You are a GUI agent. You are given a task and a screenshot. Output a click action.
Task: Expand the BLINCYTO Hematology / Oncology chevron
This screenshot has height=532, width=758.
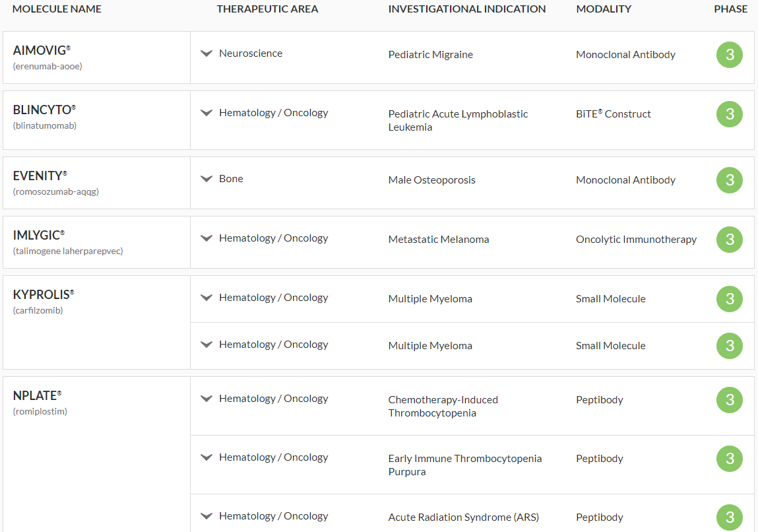pyautogui.click(x=206, y=113)
